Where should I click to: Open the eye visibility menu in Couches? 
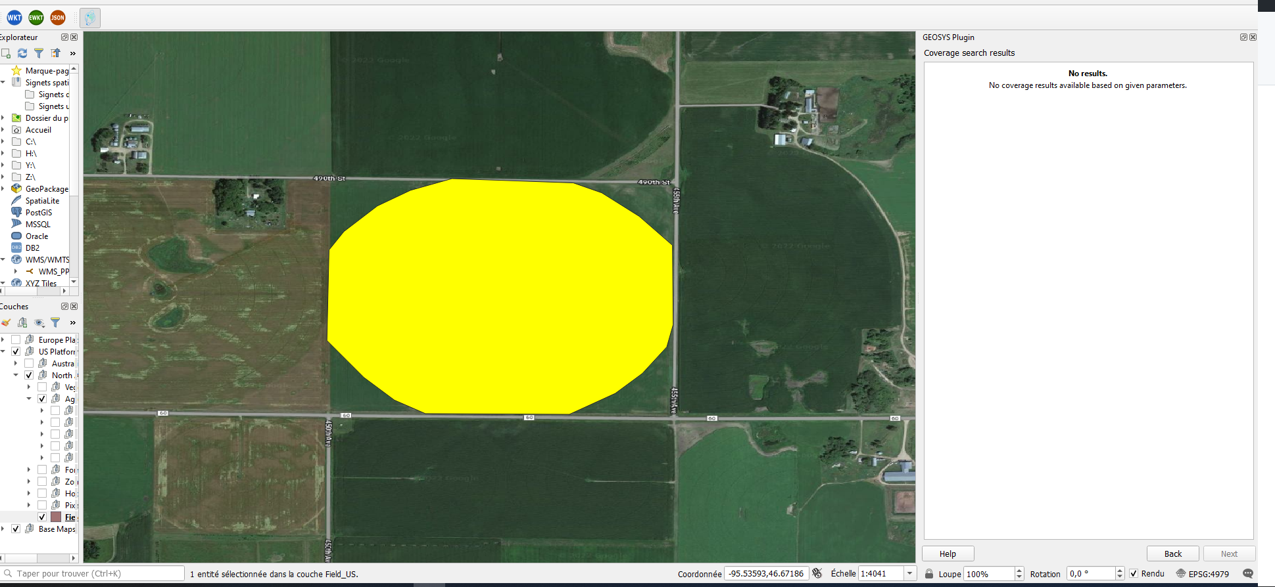click(x=39, y=322)
